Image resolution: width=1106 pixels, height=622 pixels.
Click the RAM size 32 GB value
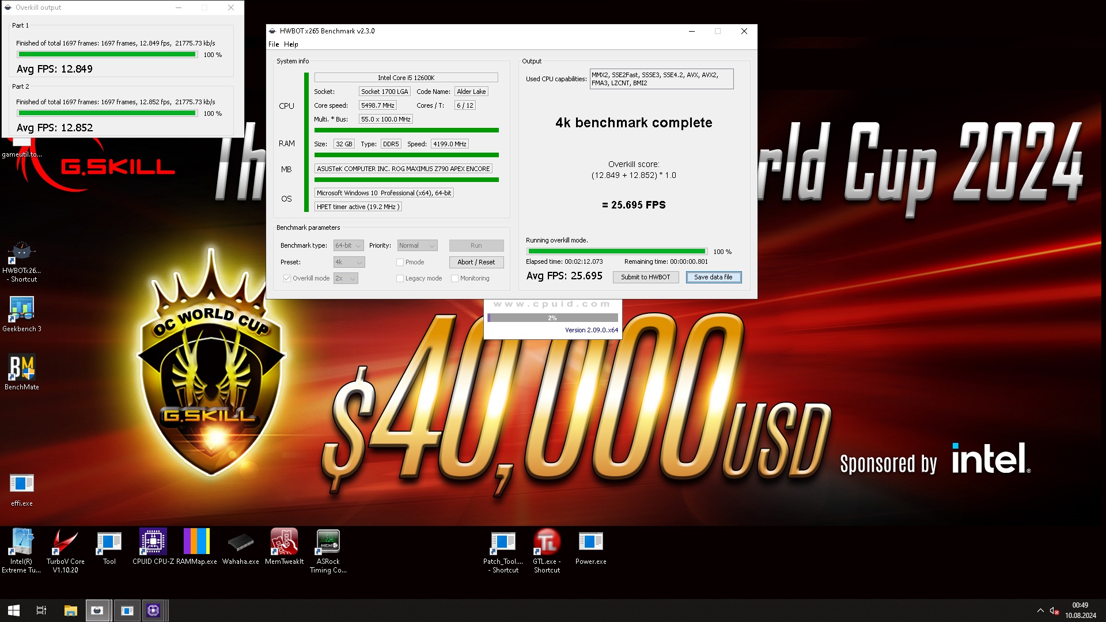[344, 144]
